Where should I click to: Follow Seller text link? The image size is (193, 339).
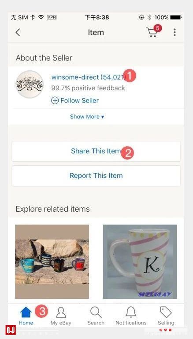(x=80, y=100)
